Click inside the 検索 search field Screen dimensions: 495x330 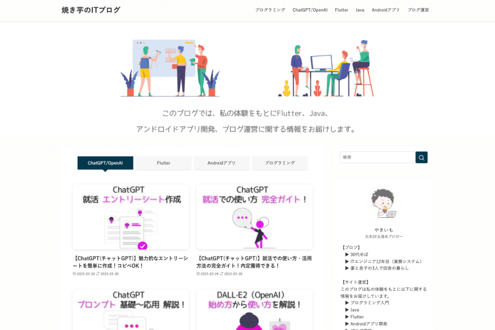pos(377,158)
